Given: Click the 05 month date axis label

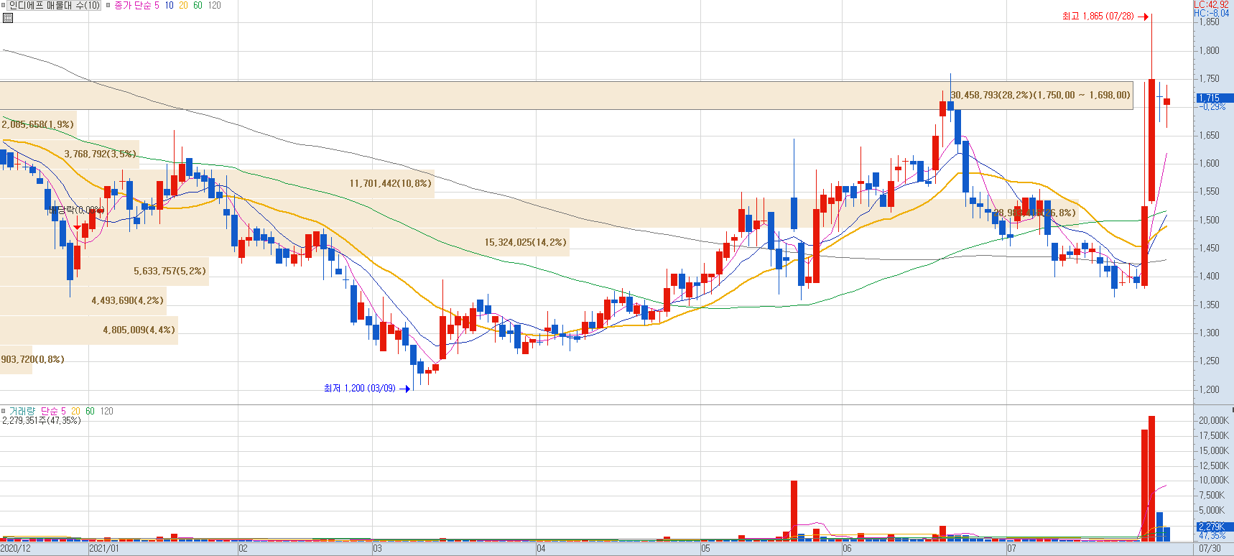Looking at the screenshot, I should pos(706,548).
